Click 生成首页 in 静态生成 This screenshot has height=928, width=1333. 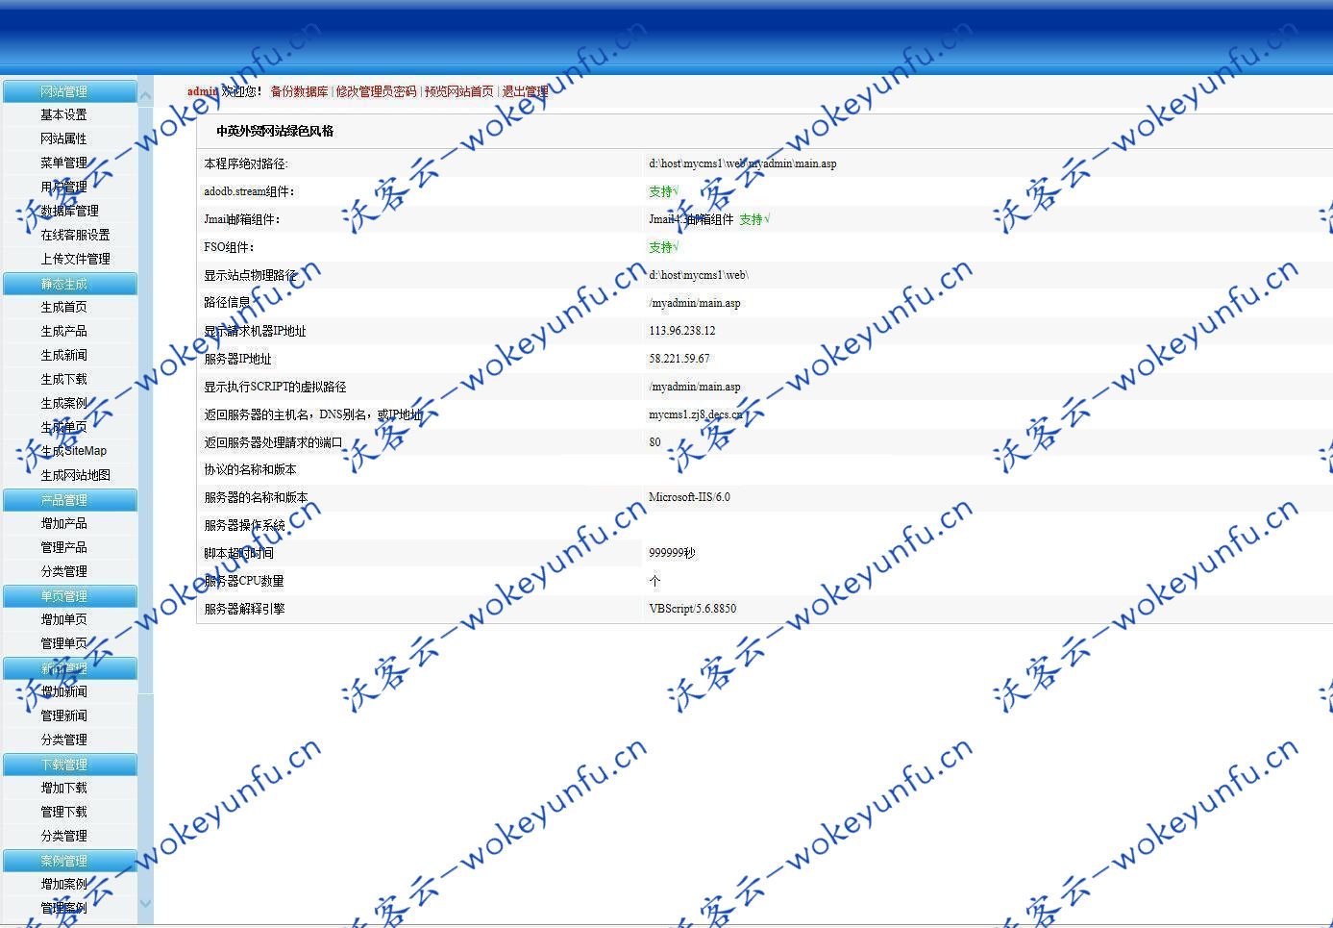coord(63,307)
